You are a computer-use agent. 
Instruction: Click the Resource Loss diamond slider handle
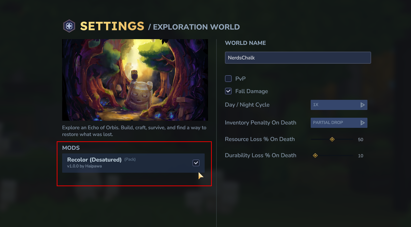click(x=332, y=139)
